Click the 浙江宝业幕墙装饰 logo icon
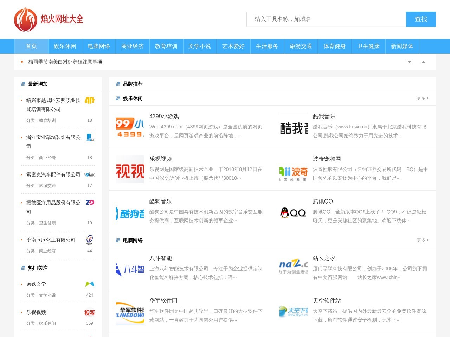450x337 pixels. (90, 137)
